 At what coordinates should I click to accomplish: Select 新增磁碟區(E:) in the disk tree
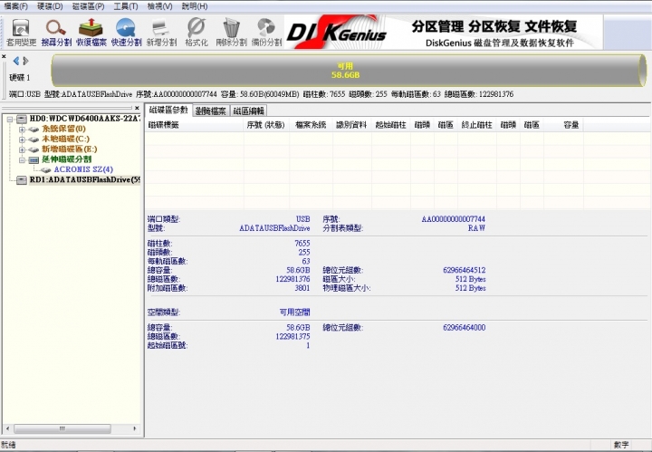point(70,149)
